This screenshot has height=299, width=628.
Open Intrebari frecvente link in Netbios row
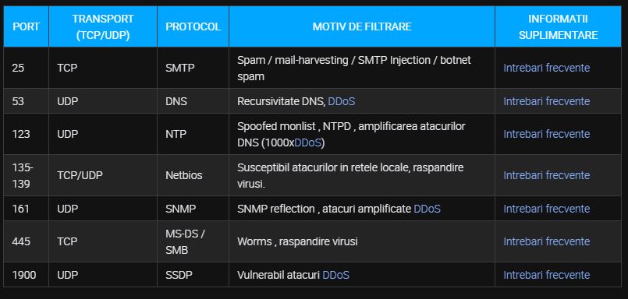coord(546,175)
